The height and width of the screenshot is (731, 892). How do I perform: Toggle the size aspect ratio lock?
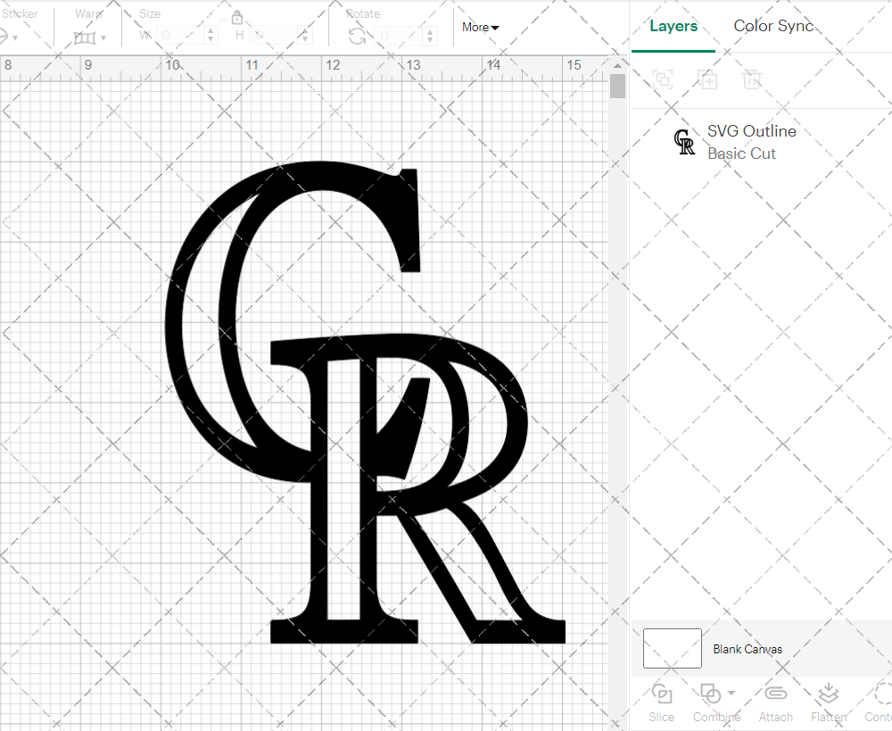coord(237,18)
